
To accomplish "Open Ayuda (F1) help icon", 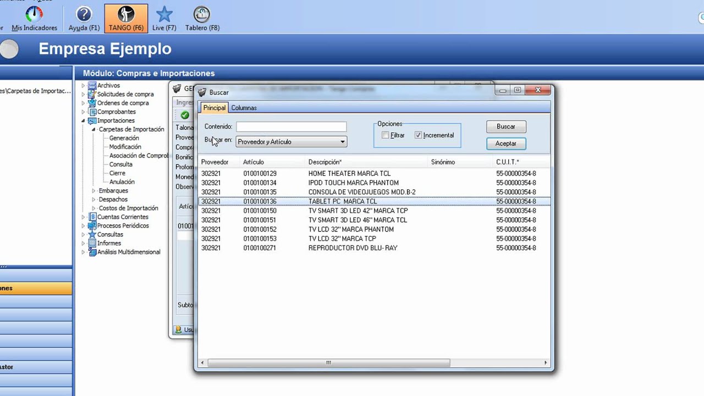I will (84, 14).
